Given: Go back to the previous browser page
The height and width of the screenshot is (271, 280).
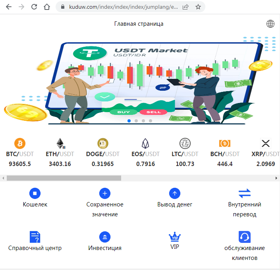Looking at the screenshot, I should coord(9,7).
